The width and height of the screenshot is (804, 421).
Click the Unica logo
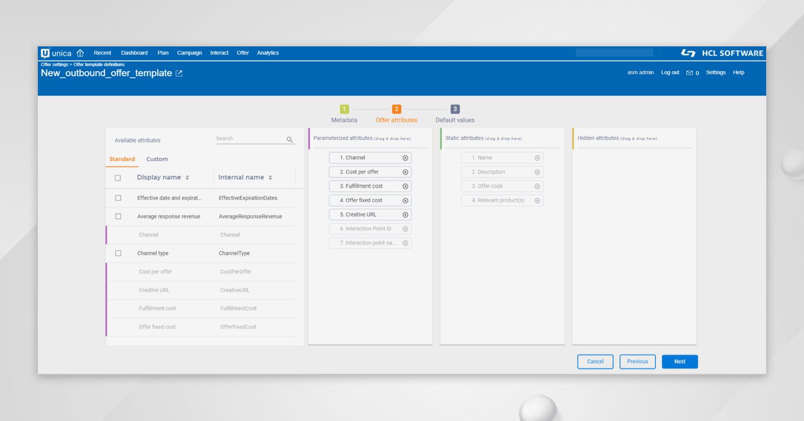(x=57, y=52)
